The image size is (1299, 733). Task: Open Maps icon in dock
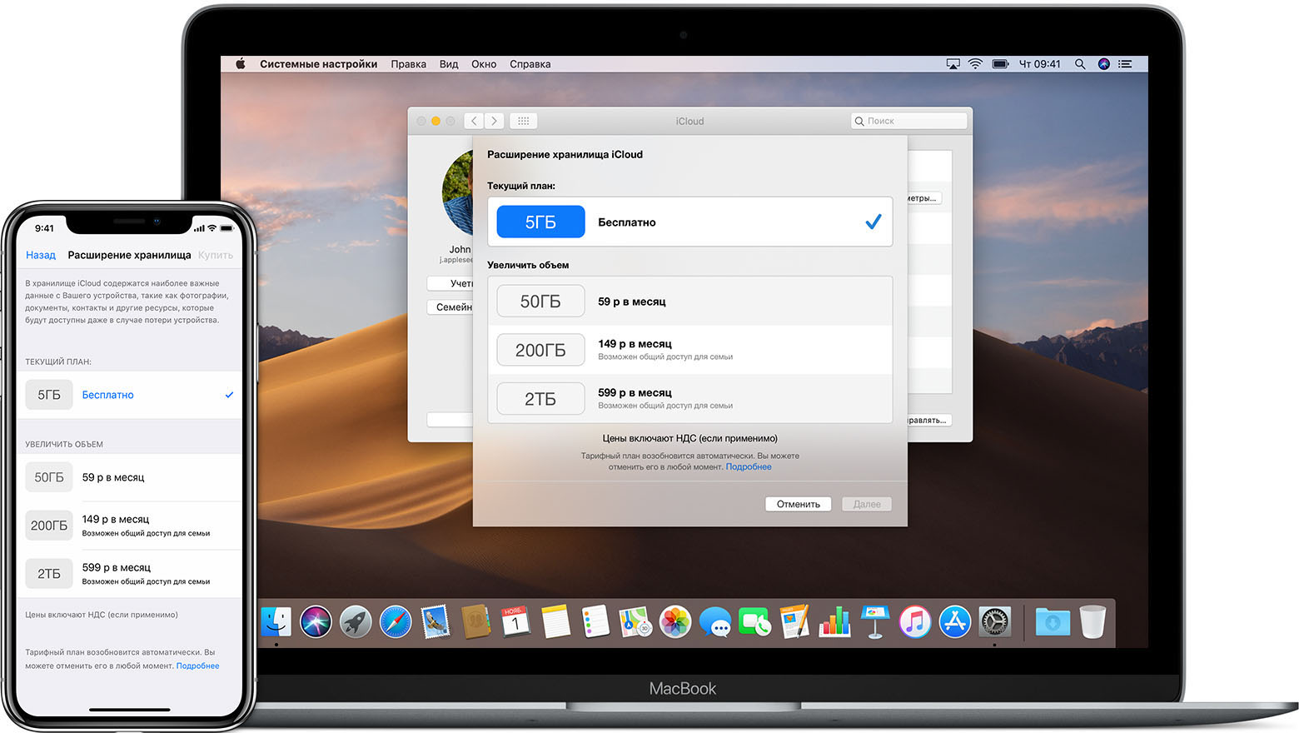635,622
